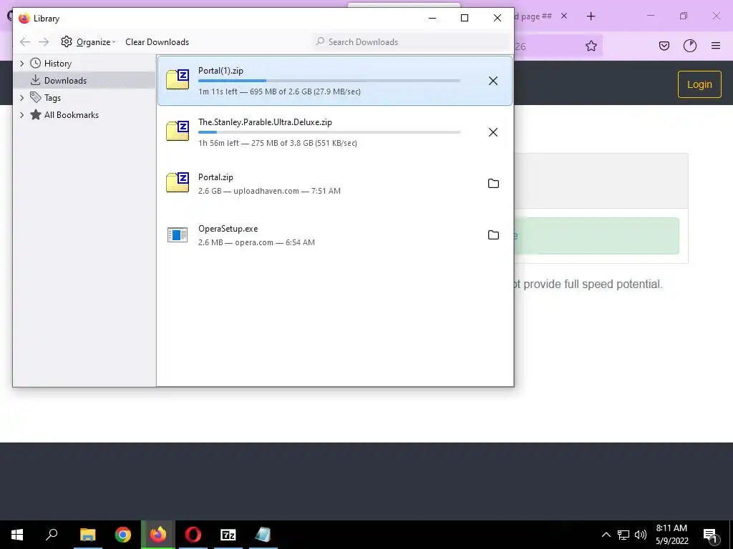Viewport: 733px width, 549px height.
Task: Click the uploadhaven.com source details line
Action: [269, 191]
